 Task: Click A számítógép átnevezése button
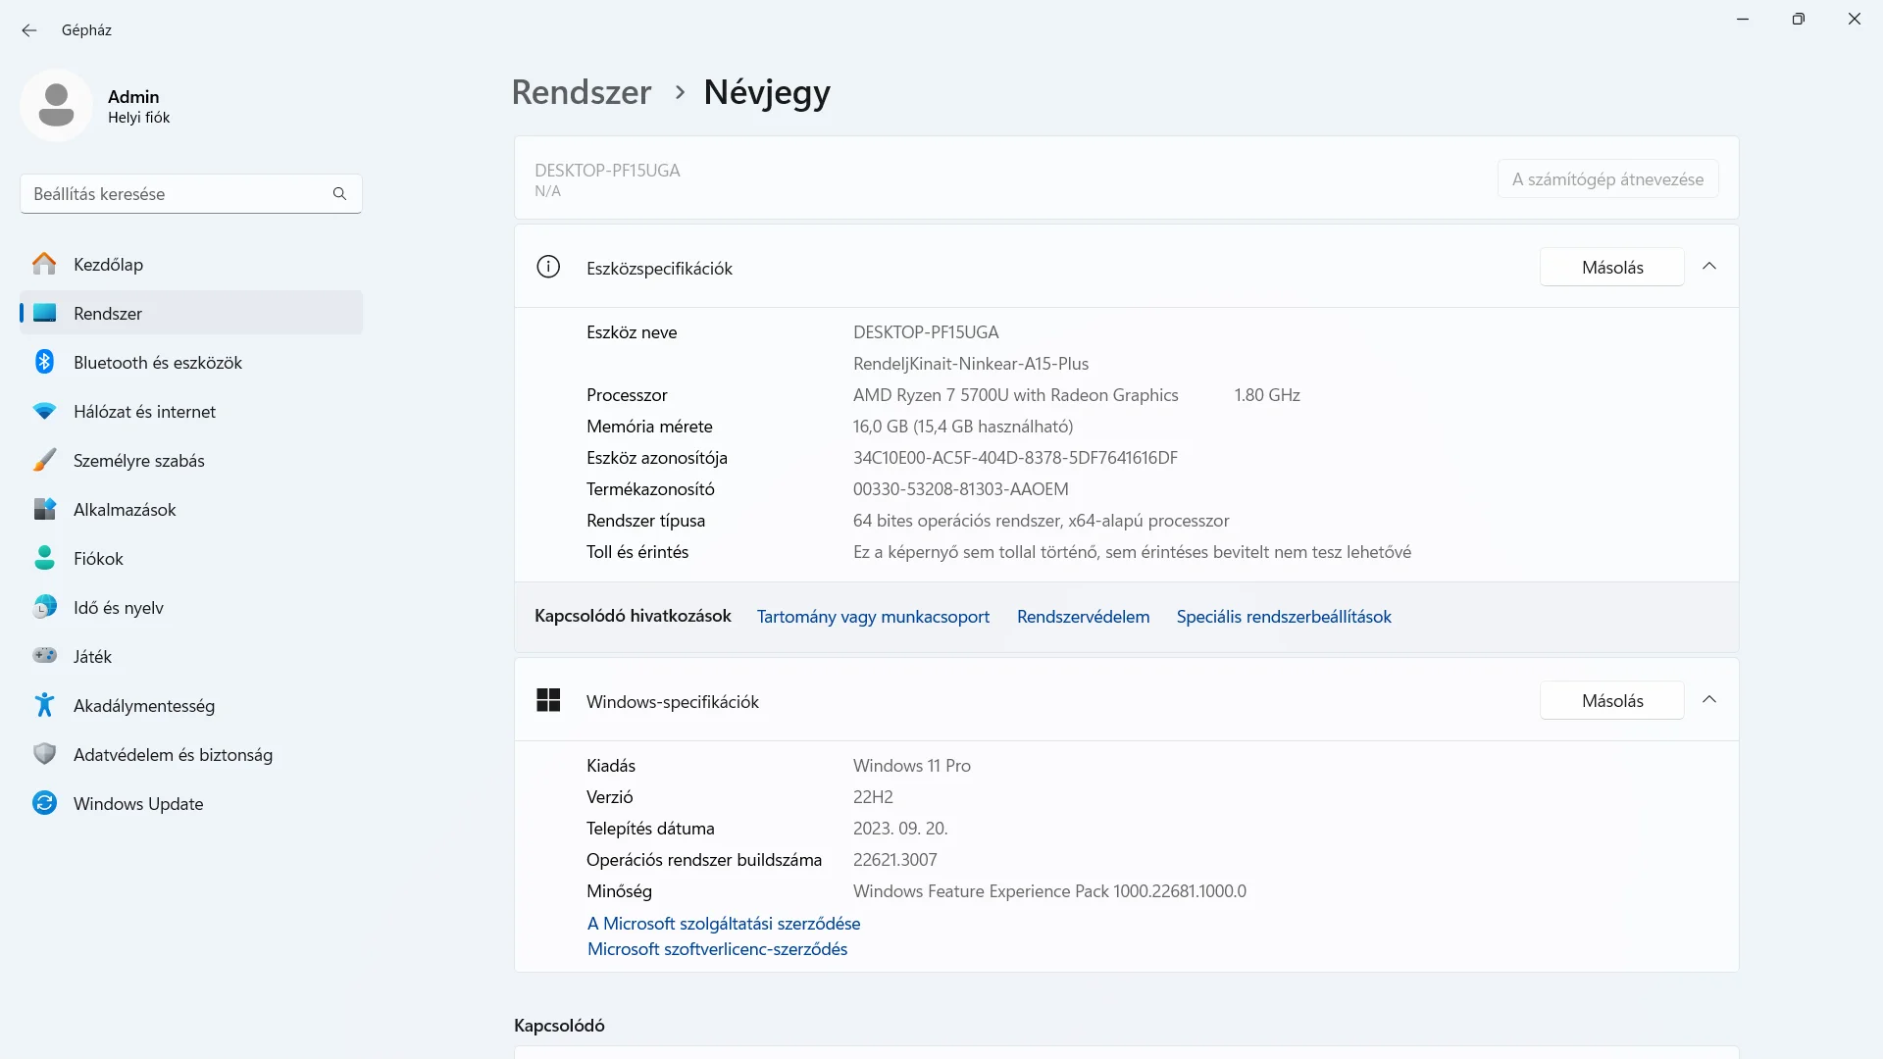(1607, 179)
